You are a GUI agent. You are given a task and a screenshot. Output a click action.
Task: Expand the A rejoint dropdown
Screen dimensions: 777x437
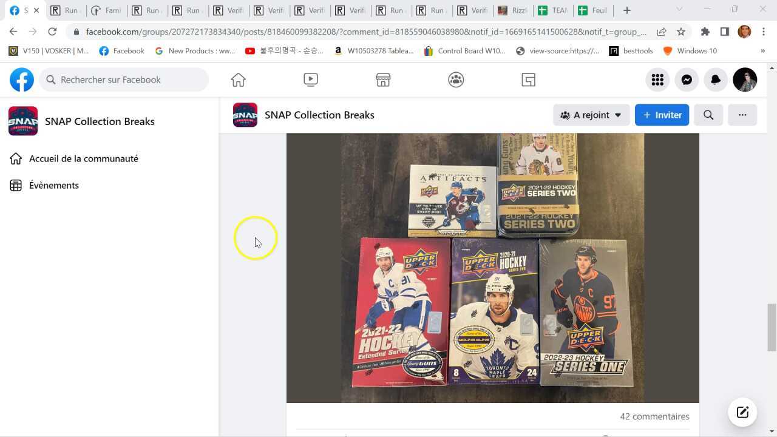[x=591, y=115]
